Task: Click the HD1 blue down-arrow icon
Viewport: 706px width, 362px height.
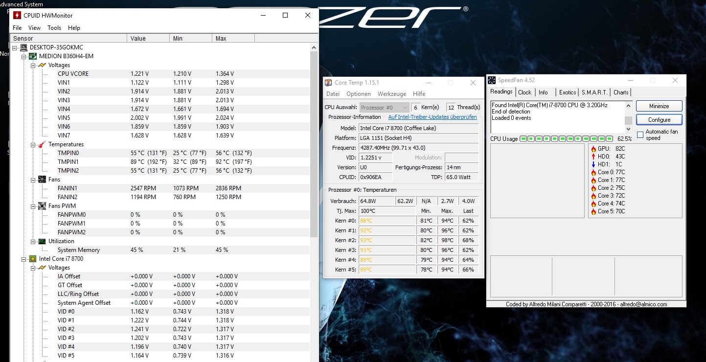Action: [593, 164]
